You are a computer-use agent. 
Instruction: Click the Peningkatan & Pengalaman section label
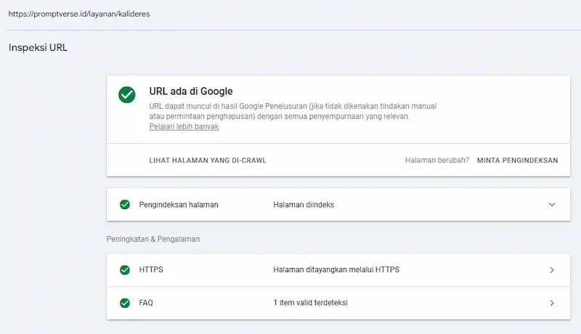[153, 239]
